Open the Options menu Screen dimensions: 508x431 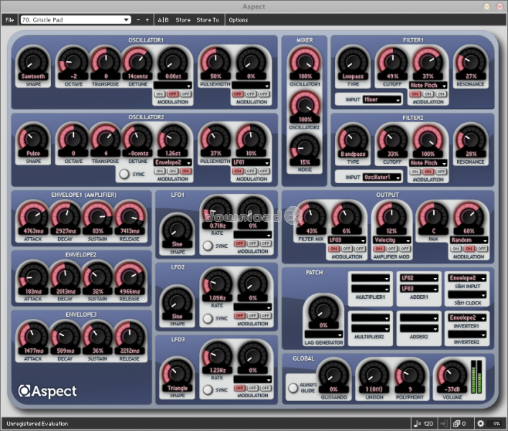tap(238, 19)
